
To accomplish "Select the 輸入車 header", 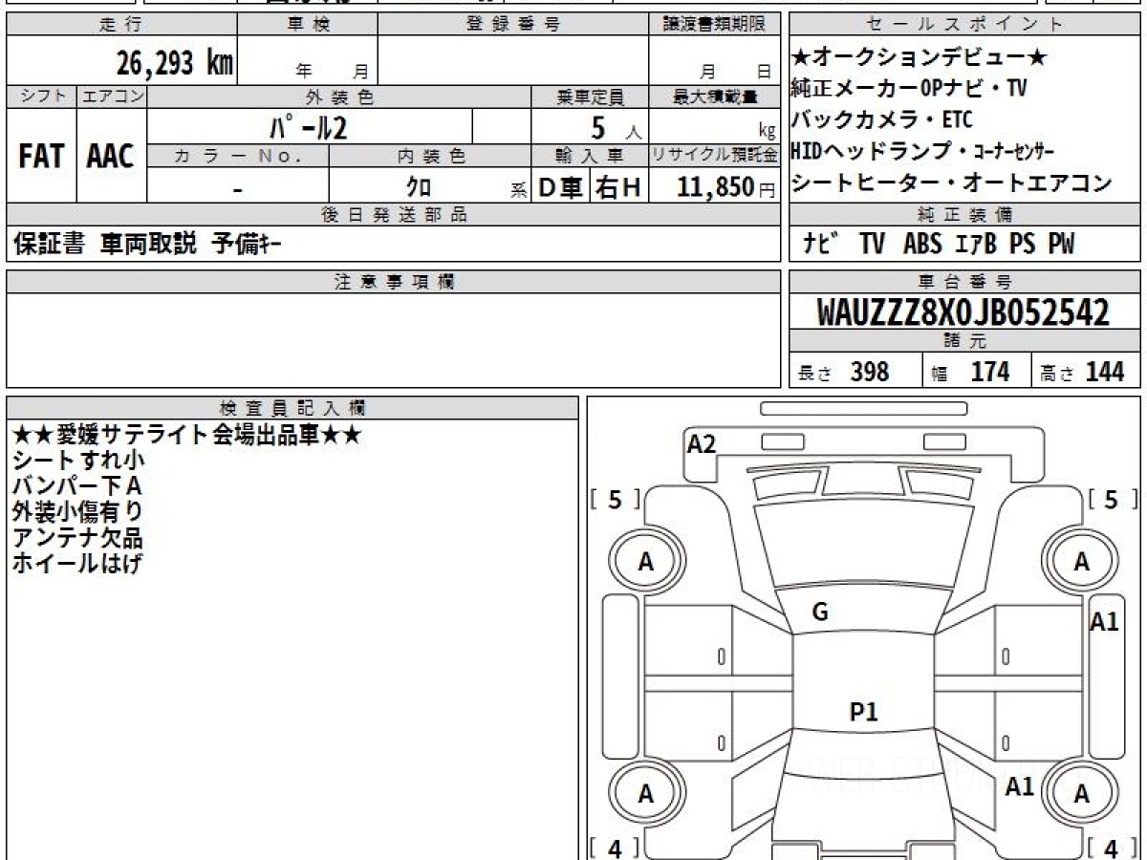I will click(x=590, y=156).
